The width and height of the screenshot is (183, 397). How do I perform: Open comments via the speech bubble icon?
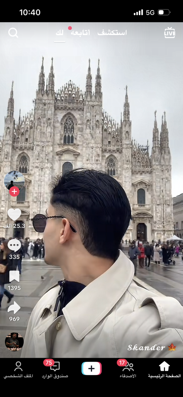point(14,245)
